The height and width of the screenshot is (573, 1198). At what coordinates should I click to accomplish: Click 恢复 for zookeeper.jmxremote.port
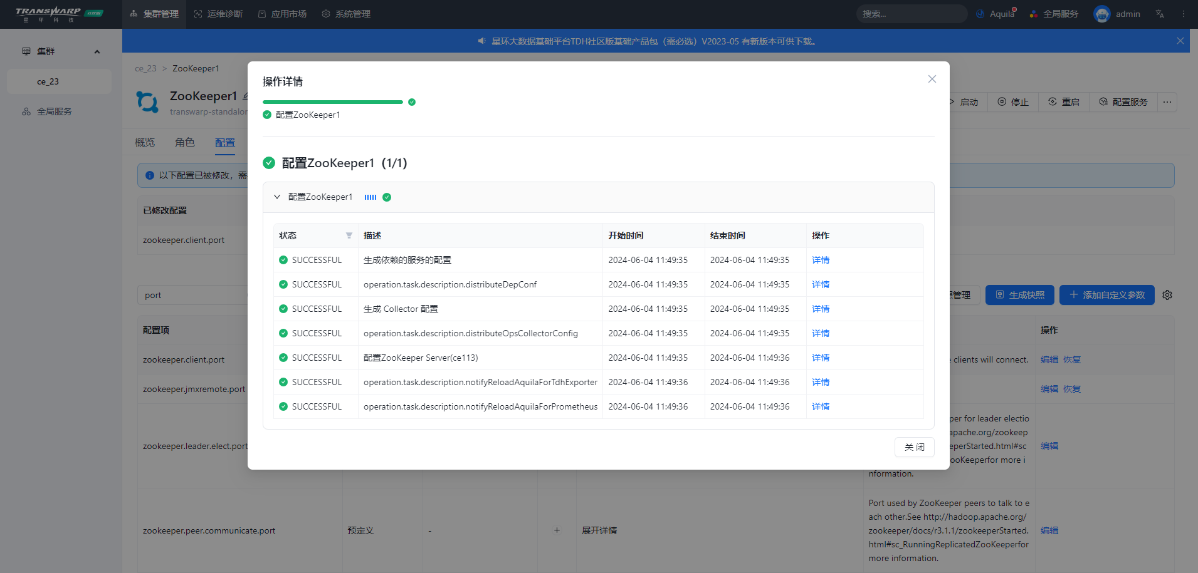[x=1072, y=389]
